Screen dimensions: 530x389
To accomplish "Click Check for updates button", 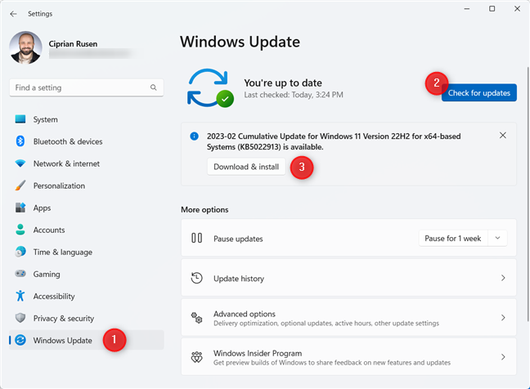I will (479, 92).
